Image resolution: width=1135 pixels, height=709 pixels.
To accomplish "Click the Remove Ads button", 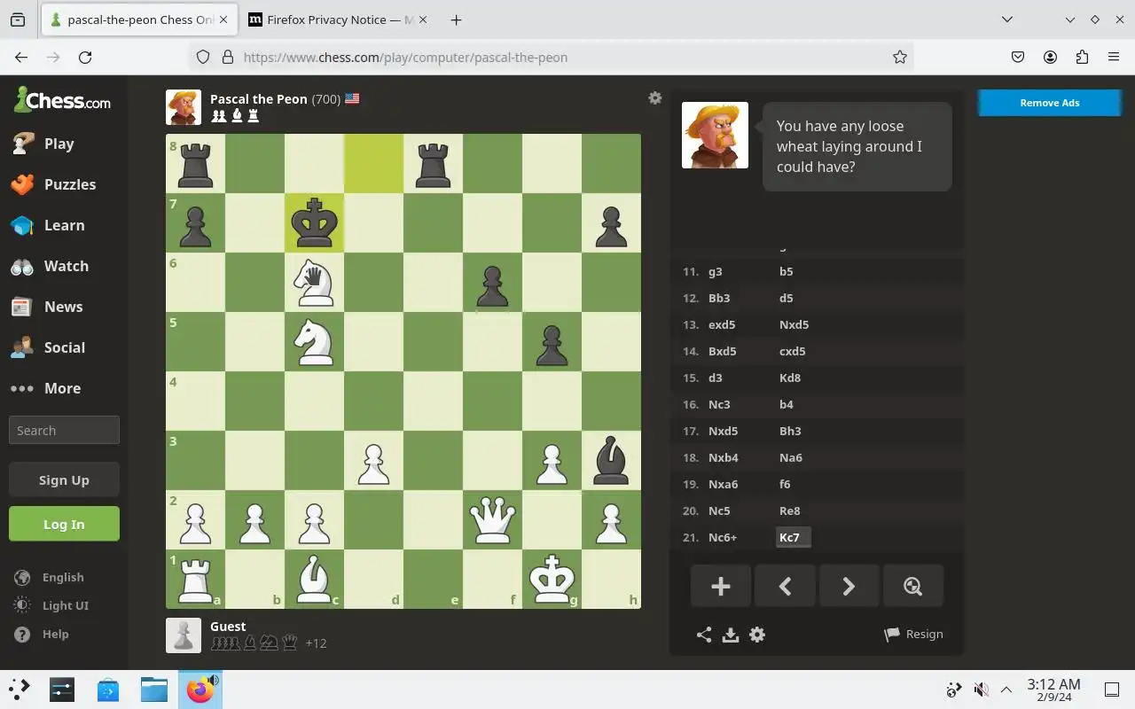I will [x=1050, y=103].
